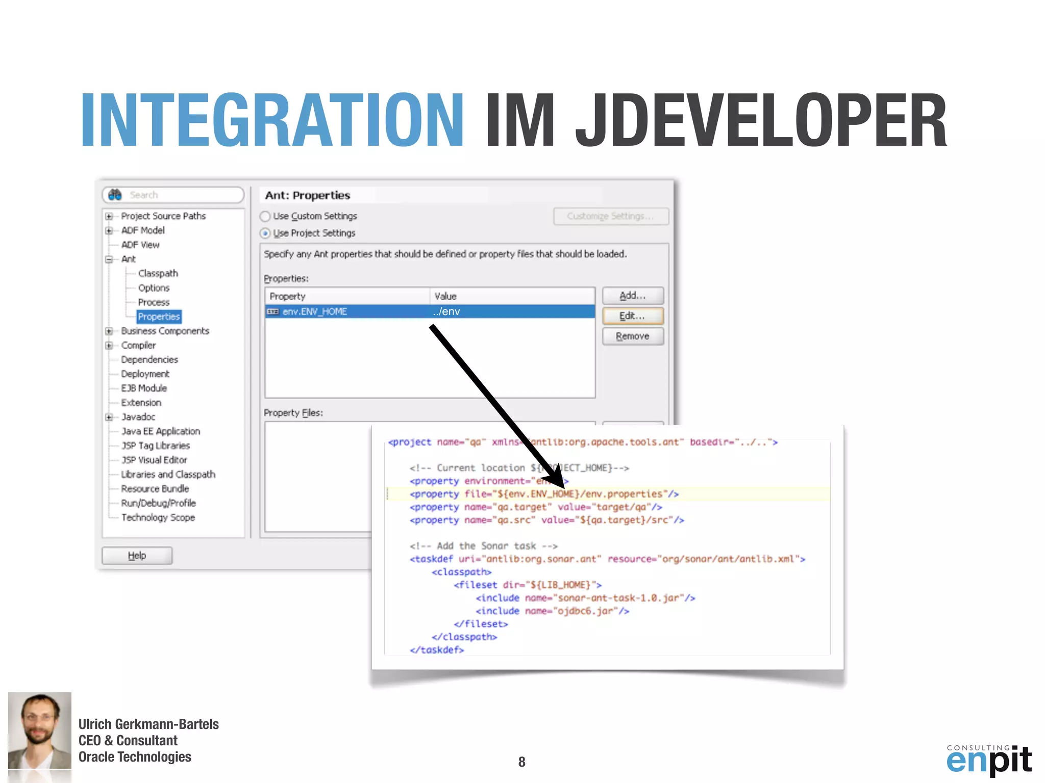Click the Edit... property button
1045x783 pixels.
point(633,316)
